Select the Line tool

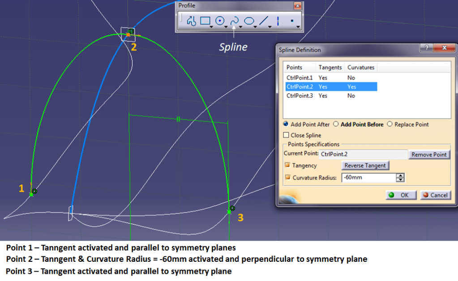pyautogui.click(x=264, y=21)
